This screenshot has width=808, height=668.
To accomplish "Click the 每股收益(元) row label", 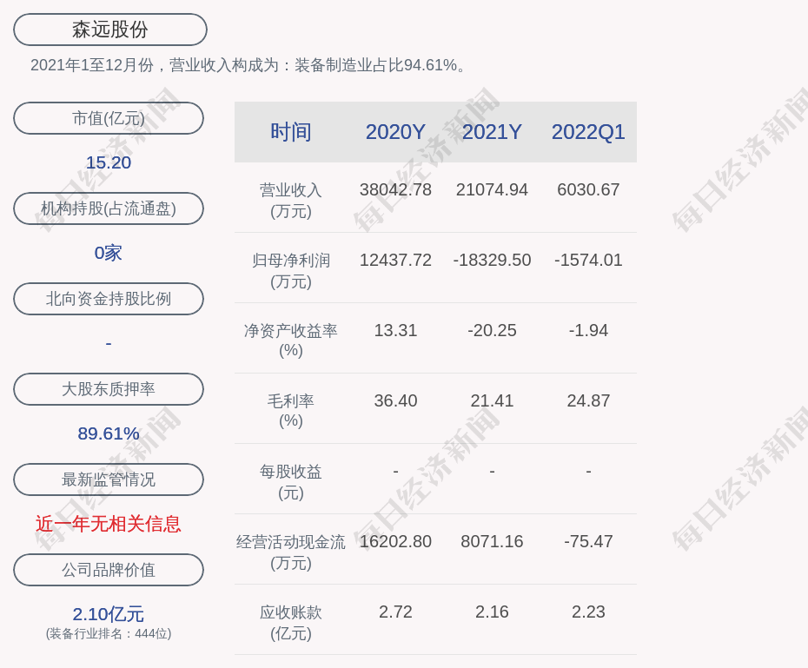I will coord(291,481).
